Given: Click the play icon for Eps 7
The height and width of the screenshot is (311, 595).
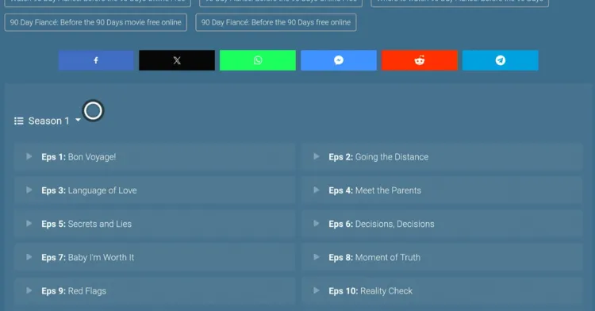Looking at the screenshot, I should tap(29, 257).
